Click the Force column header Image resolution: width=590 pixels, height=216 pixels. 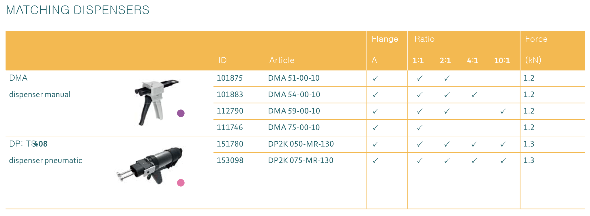click(536, 39)
